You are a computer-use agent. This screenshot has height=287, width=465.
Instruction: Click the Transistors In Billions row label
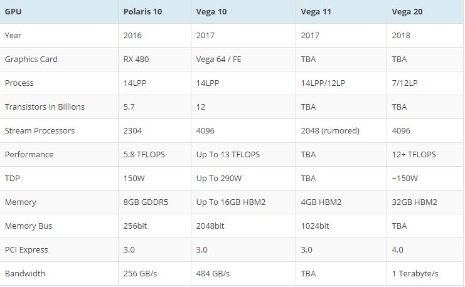click(x=45, y=107)
